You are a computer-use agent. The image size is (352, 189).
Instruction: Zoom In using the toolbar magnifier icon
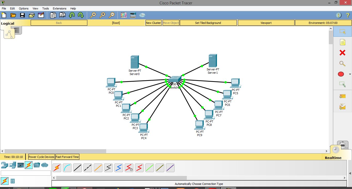[x=94, y=15]
